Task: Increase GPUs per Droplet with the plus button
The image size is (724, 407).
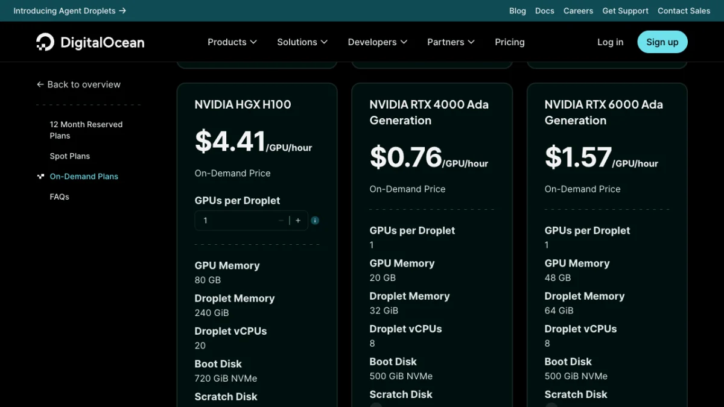Action: click(x=298, y=221)
